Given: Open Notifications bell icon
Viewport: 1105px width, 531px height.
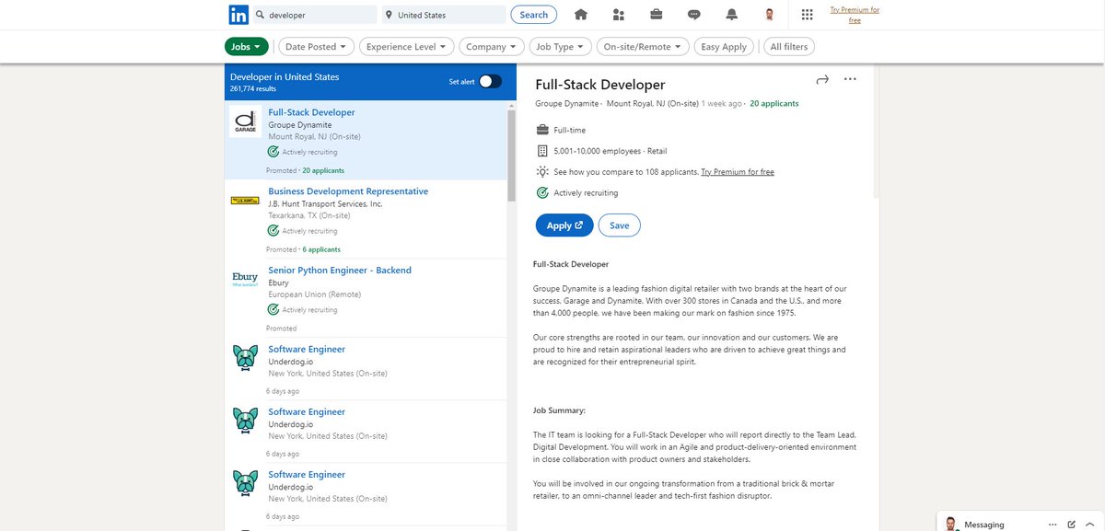Looking at the screenshot, I should click(x=732, y=15).
